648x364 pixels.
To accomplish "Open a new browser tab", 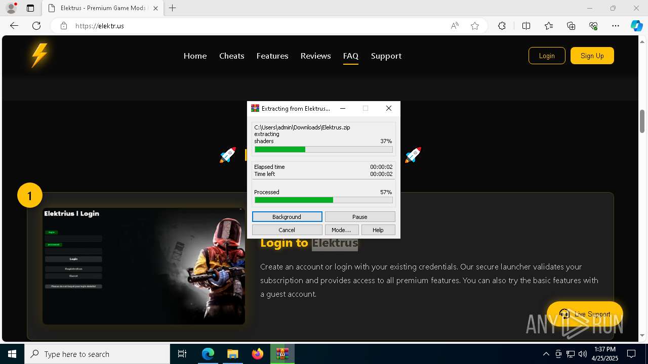I will point(173,8).
